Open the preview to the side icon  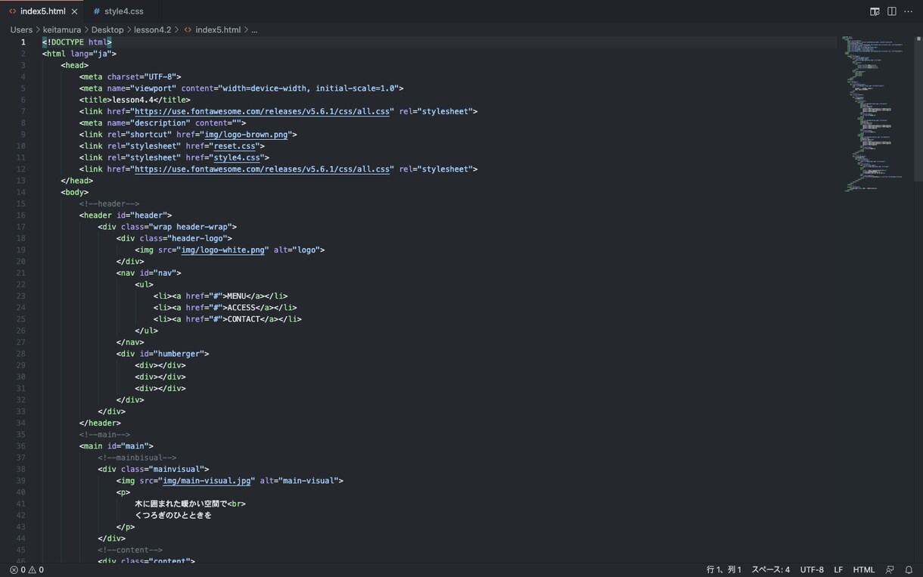pos(875,11)
